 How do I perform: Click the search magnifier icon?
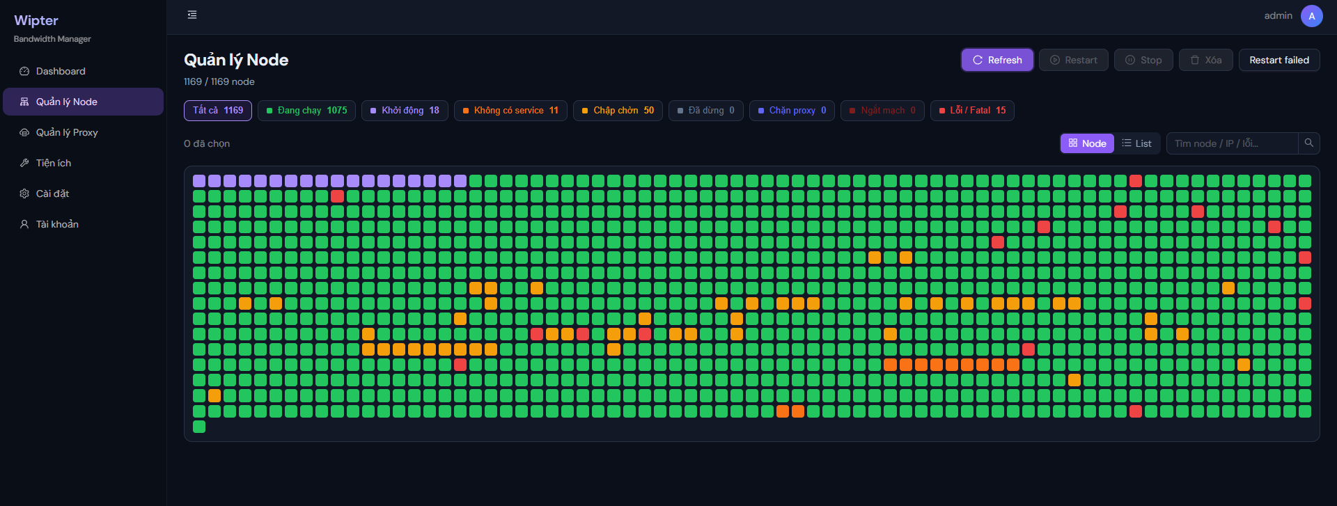point(1309,143)
